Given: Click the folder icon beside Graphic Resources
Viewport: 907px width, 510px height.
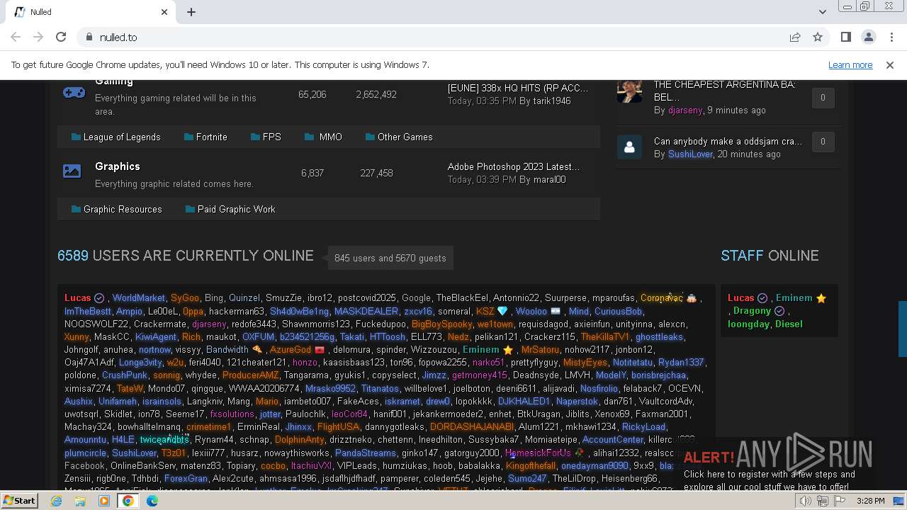Looking at the screenshot, I should click(x=76, y=209).
